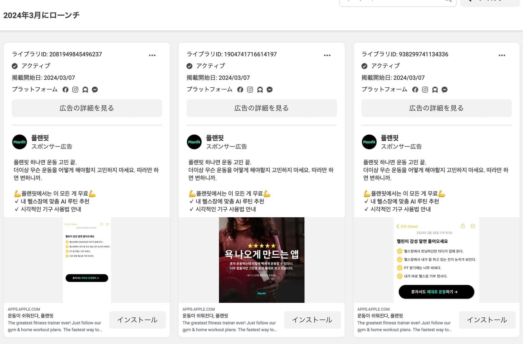Image resolution: width=523 pixels, height=344 pixels.
Task: Open three-dot menu on second ad card
Action: (327, 55)
